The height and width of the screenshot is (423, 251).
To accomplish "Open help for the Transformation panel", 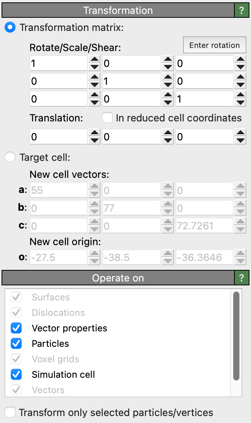I will [x=242, y=10].
